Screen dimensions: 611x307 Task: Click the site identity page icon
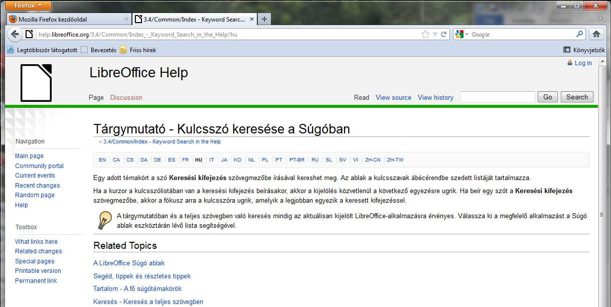pyautogui.click(x=30, y=34)
